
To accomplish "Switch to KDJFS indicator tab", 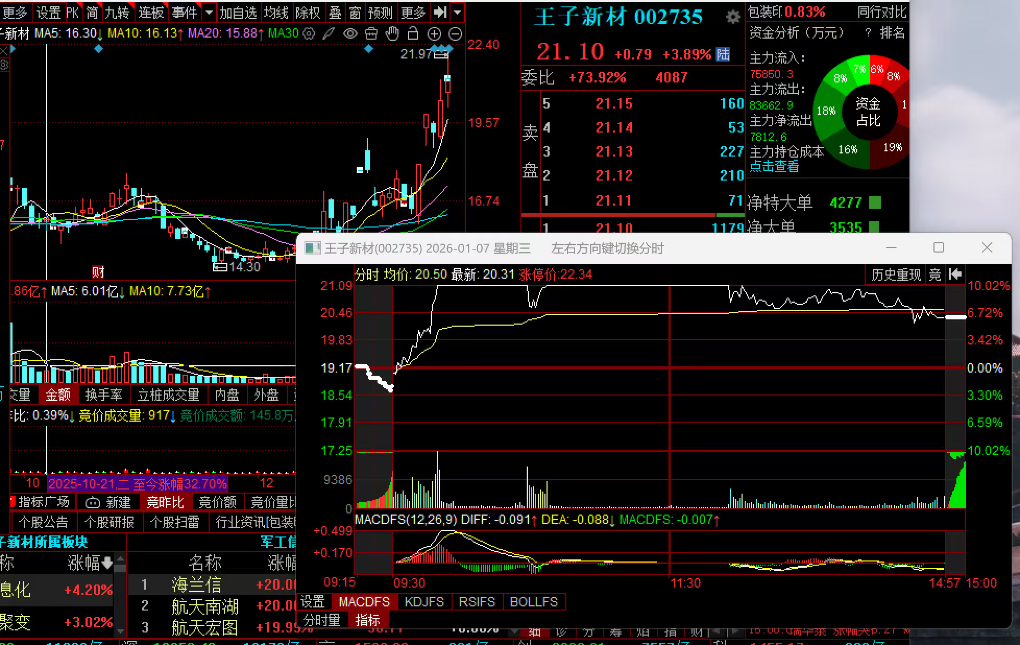I will pyautogui.click(x=424, y=602).
